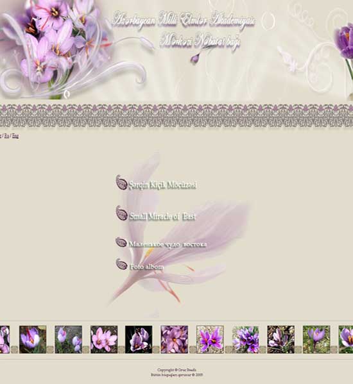
Task: Open the Şərqin Kiçik Möcüzəsi link
Action: click(163, 185)
